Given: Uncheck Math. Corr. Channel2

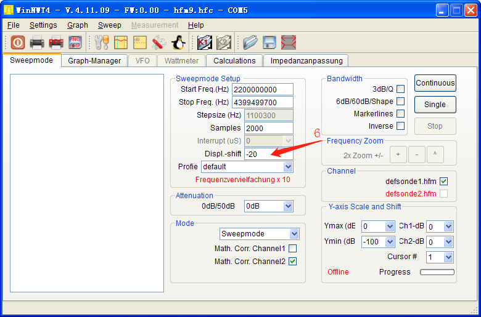Looking at the screenshot, I should pyautogui.click(x=292, y=262).
